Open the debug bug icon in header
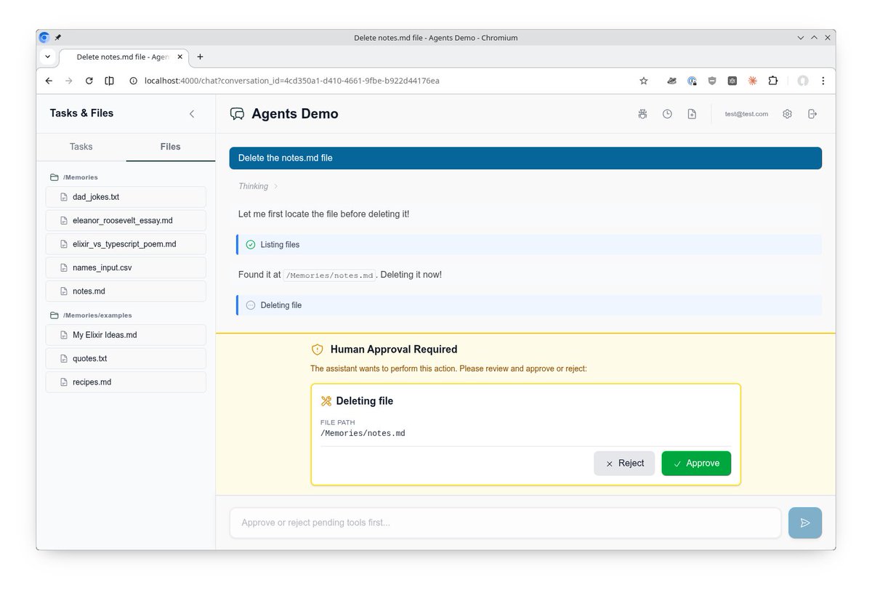872x593 pixels. 642,114
